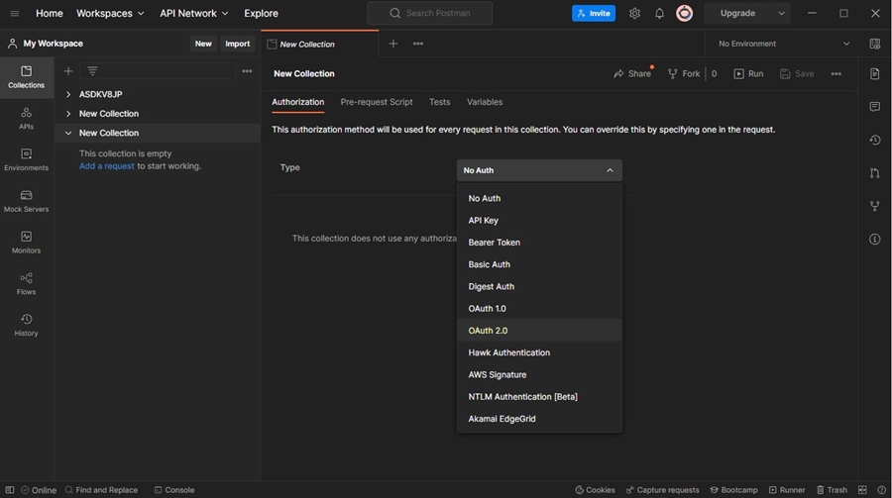Choose Digest Auth option
Screen dimensions: 892x498
point(539,287)
